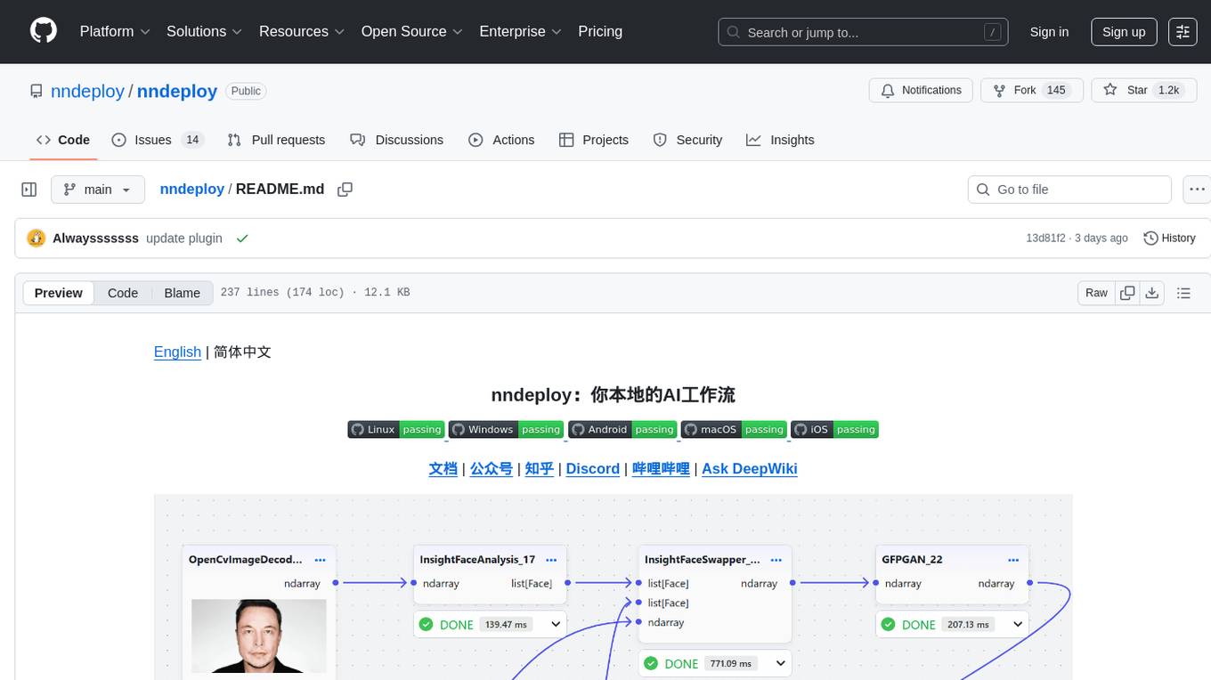1211x680 pixels.
Task: Download the raw file
Action: pyautogui.click(x=1151, y=293)
